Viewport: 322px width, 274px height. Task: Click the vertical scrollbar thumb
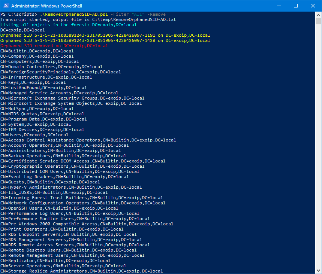tap(318, 21)
